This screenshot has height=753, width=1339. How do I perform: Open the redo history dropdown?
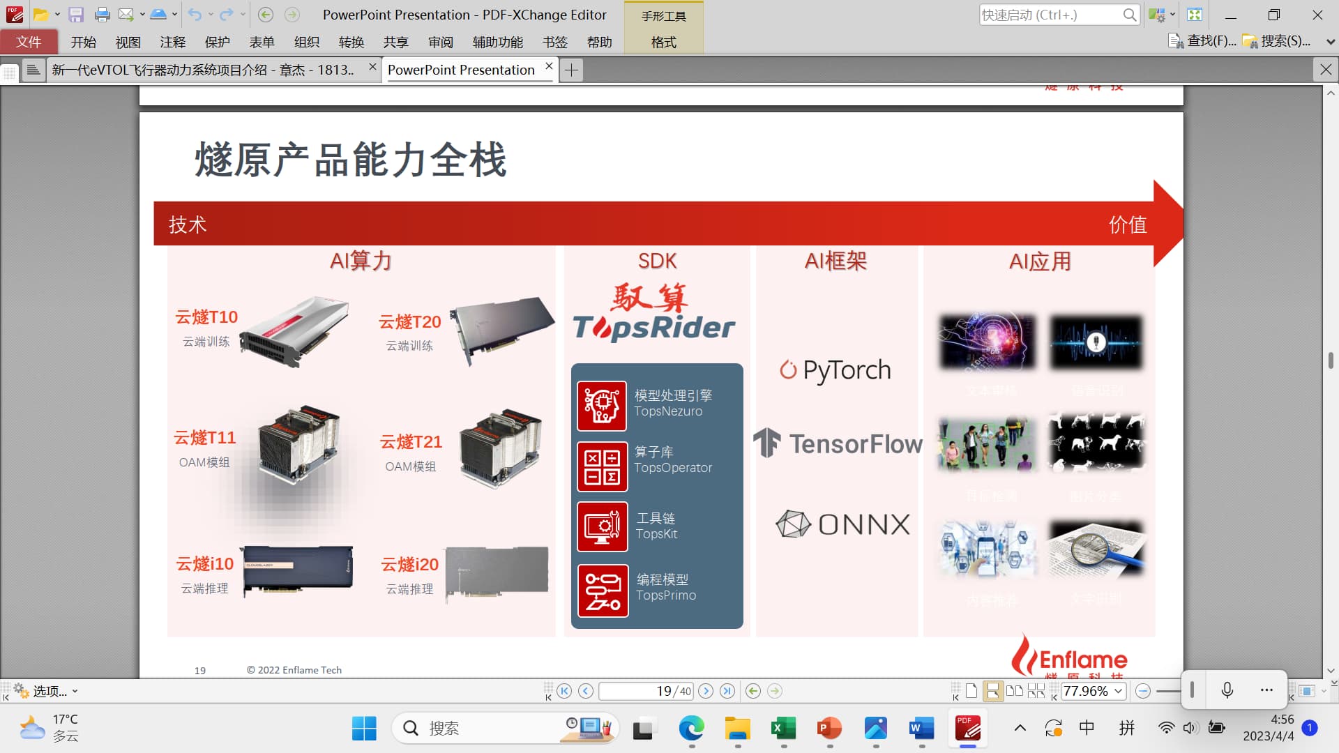pyautogui.click(x=242, y=15)
